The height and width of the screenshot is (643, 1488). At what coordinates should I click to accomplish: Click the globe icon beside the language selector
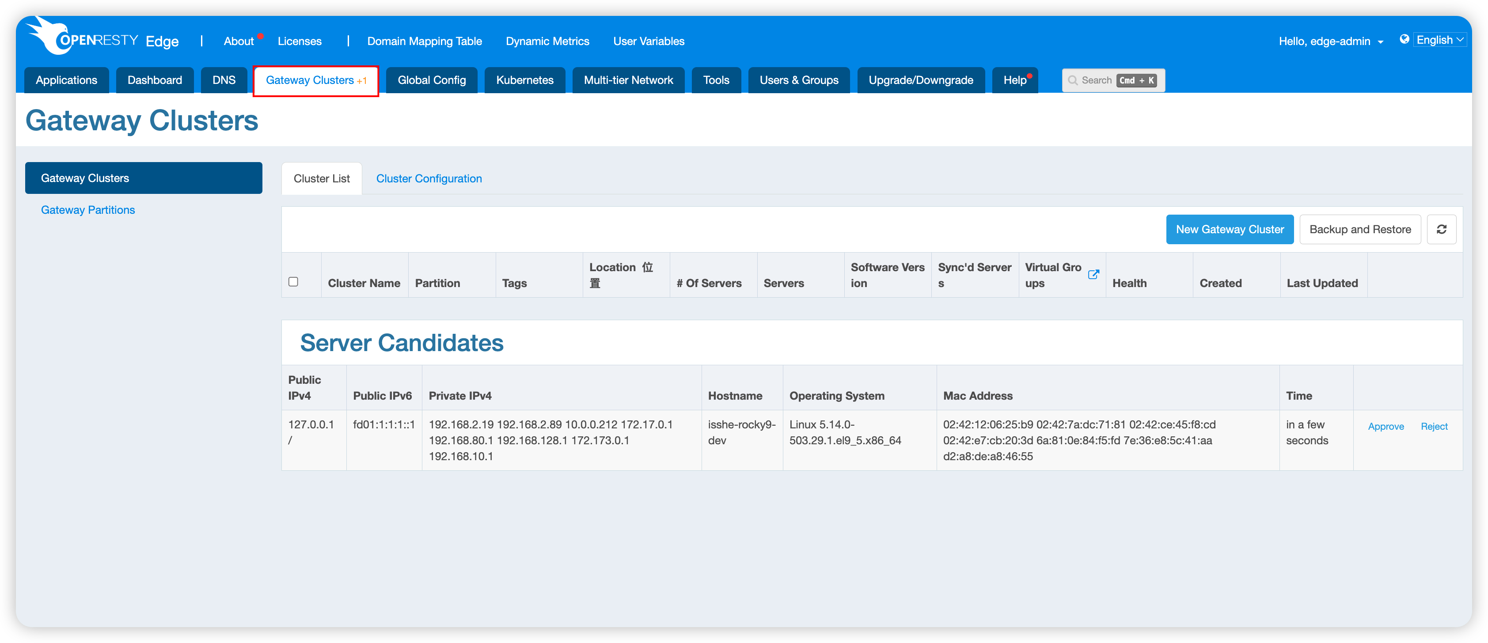pos(1404,39)
